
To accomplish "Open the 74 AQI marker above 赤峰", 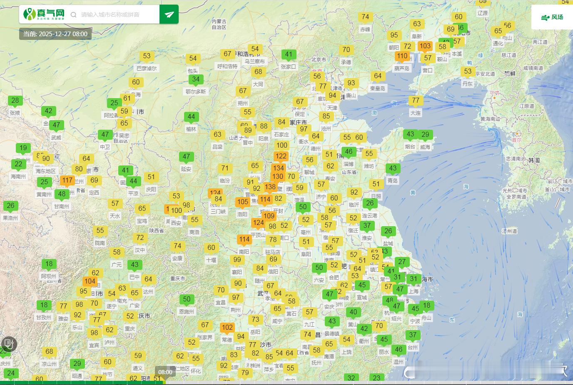I will point(365,17).
